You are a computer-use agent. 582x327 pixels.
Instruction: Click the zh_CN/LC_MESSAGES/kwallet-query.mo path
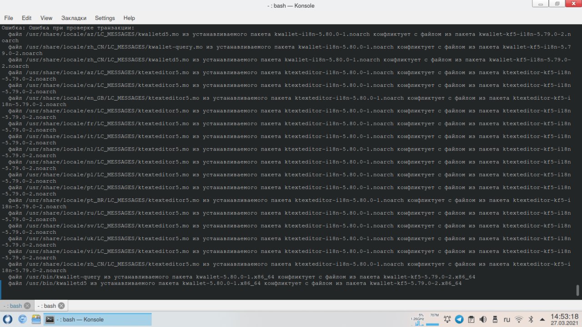114,47
